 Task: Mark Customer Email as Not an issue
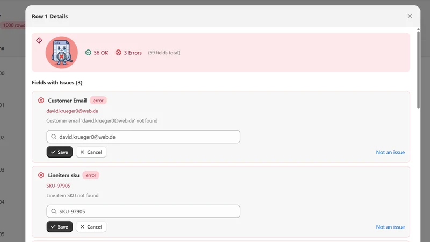(390, 152)
